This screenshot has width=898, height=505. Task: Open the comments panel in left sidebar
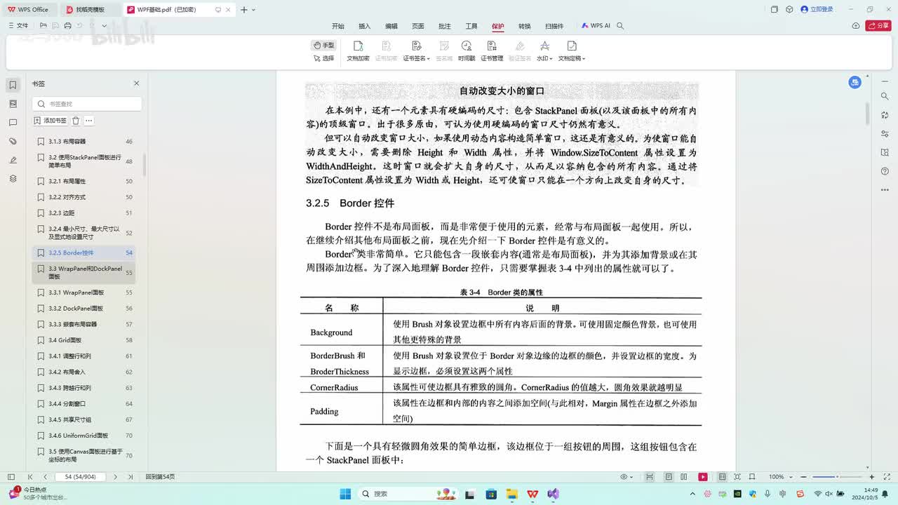point(13,123)
